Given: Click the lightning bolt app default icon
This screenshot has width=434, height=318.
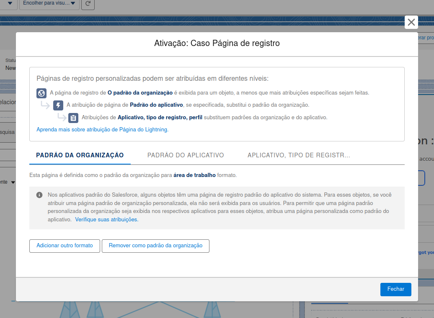Looking at the screenshot, I should (58, 105).
